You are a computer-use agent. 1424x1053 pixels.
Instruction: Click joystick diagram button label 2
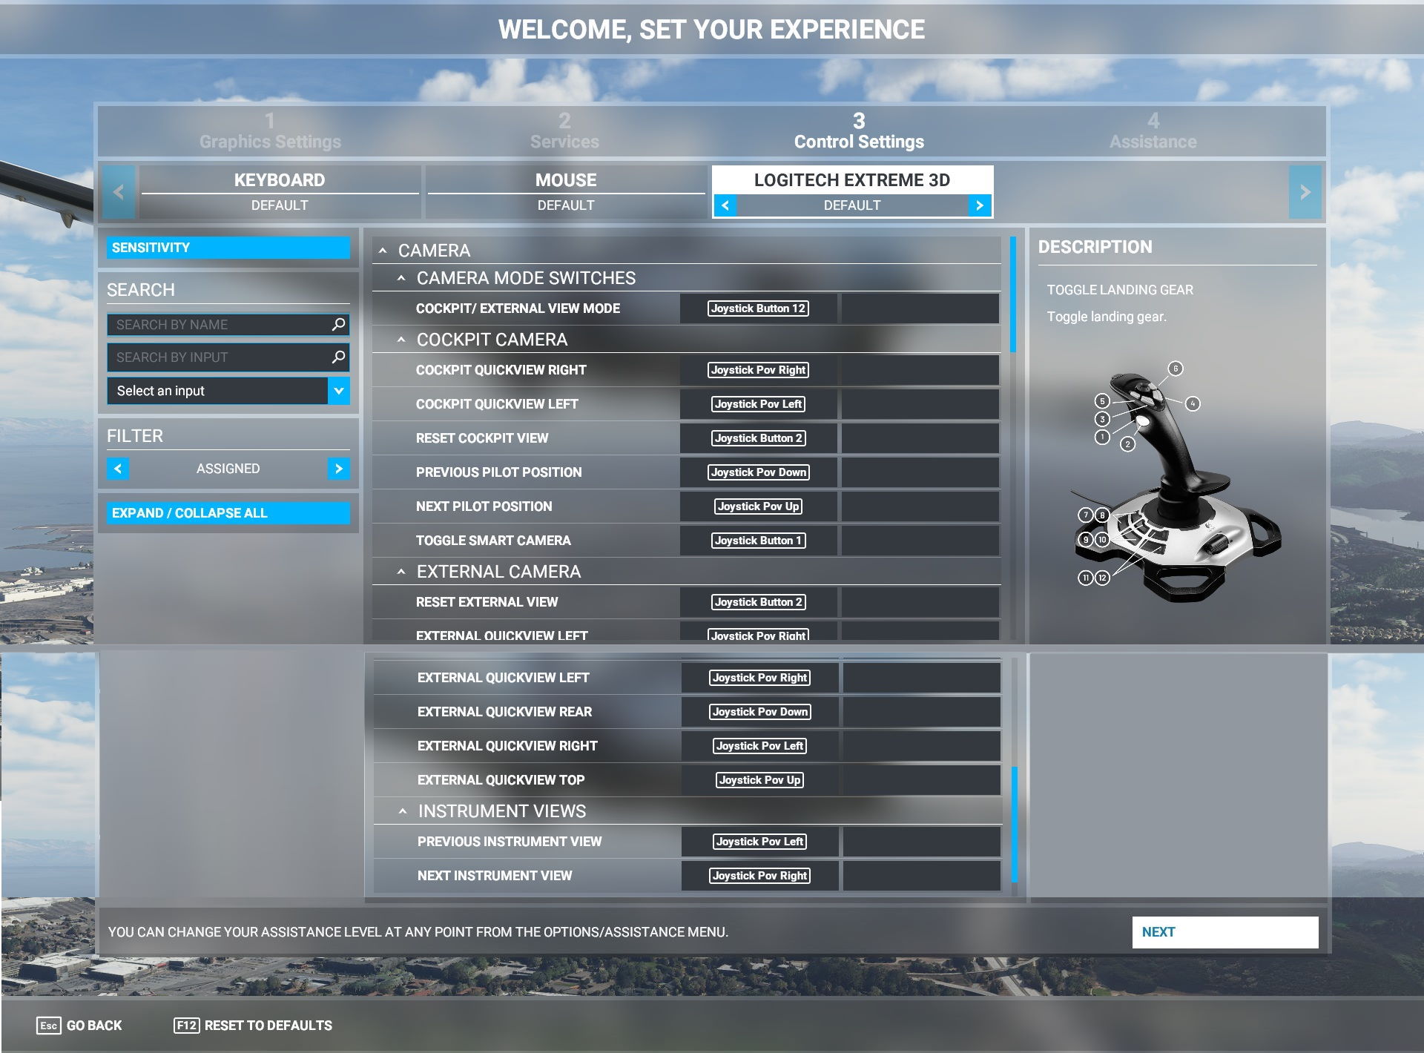pos(1127,444)
